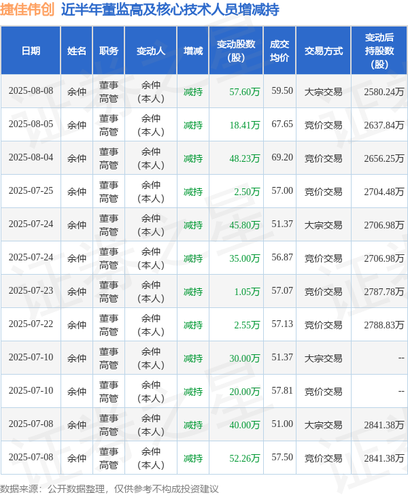Viewport: 408px width, 495px height.
Task: Click the 姓名 column header
Action: [x=76, y=51]
